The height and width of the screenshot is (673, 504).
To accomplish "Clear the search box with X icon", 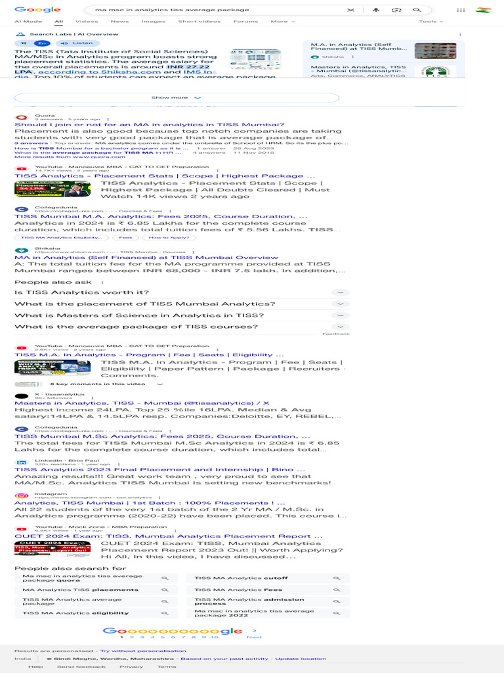I will click(x=350, y=10).
